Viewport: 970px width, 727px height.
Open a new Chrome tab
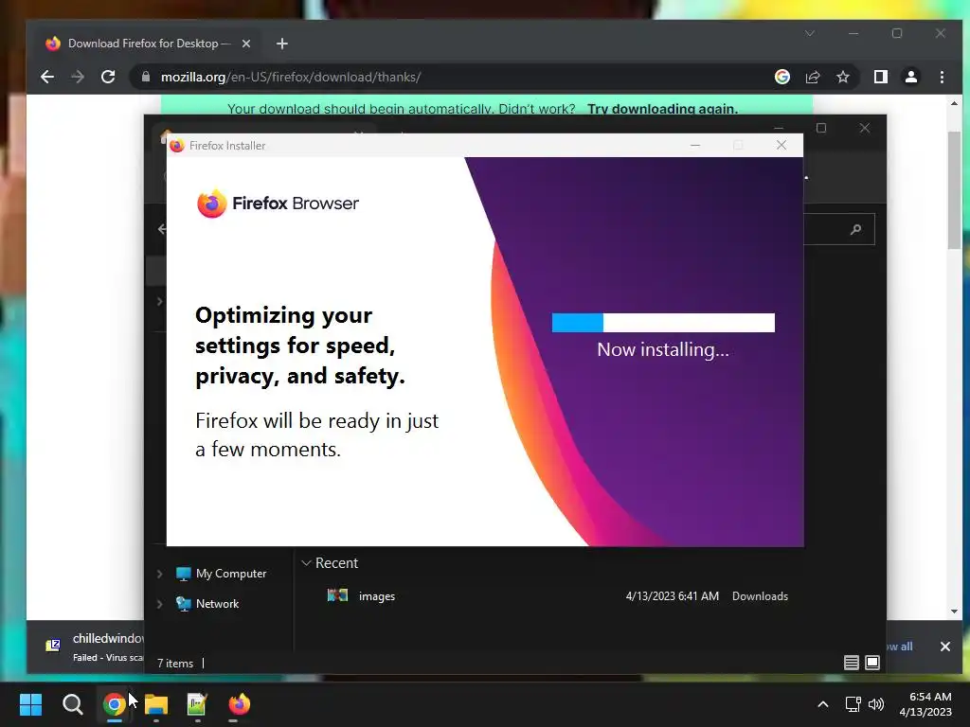click(x=282, y=44)
